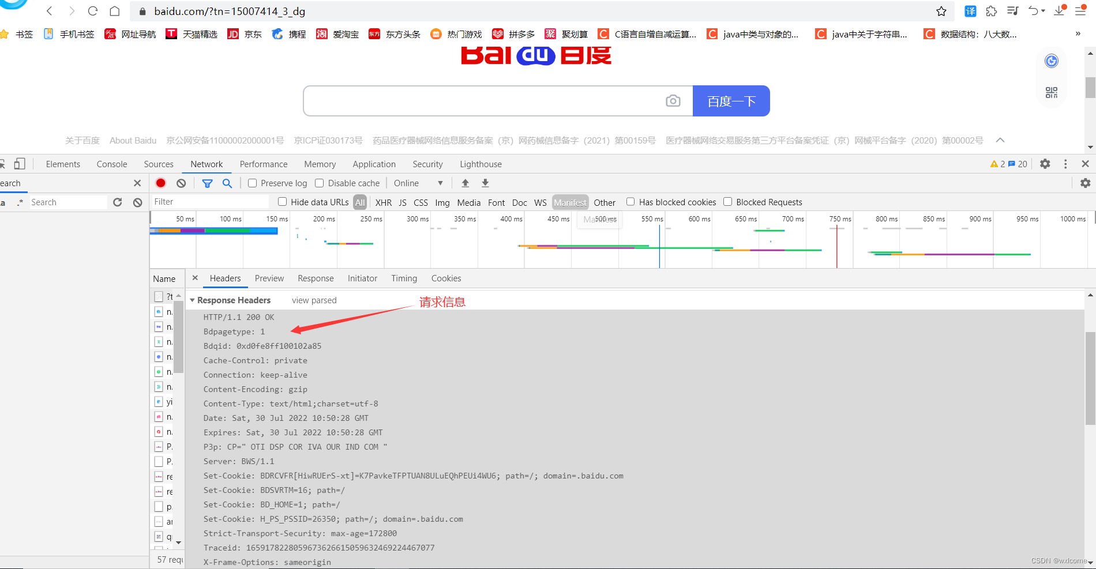Click the red load marker on timeline
This screenshot has height=569, width=1096.
836,247
